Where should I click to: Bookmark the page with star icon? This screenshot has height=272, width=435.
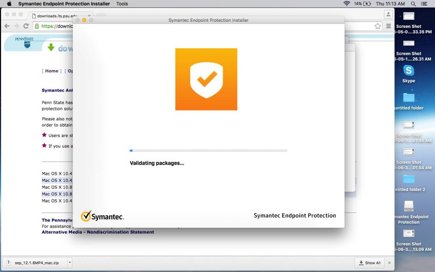tap(378, 26)
